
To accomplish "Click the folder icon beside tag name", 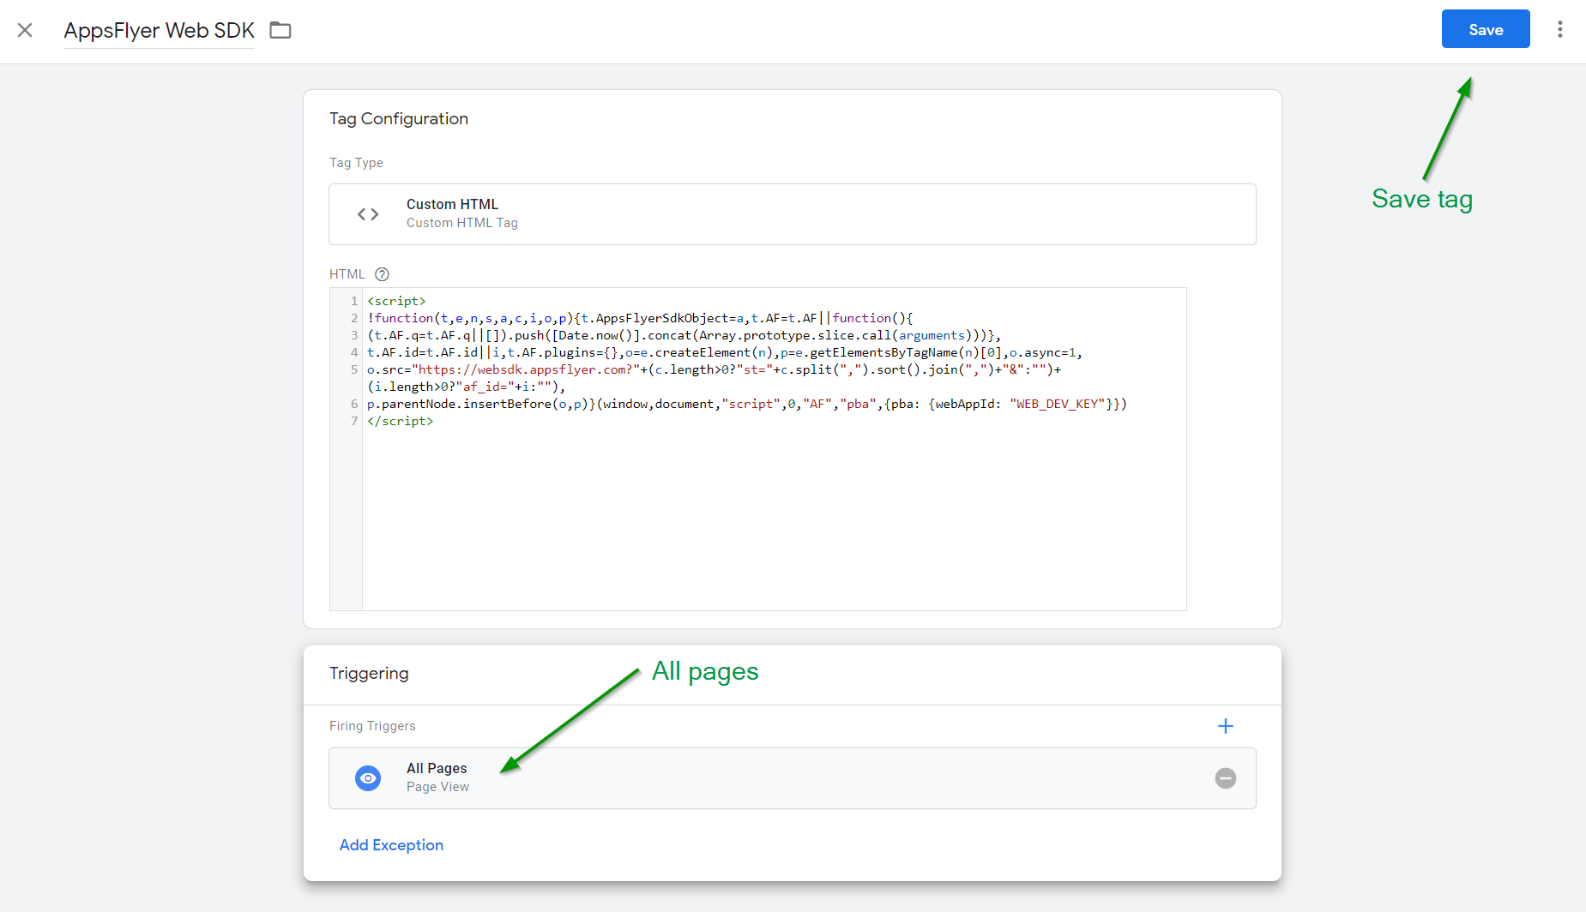I will point(280,31).
